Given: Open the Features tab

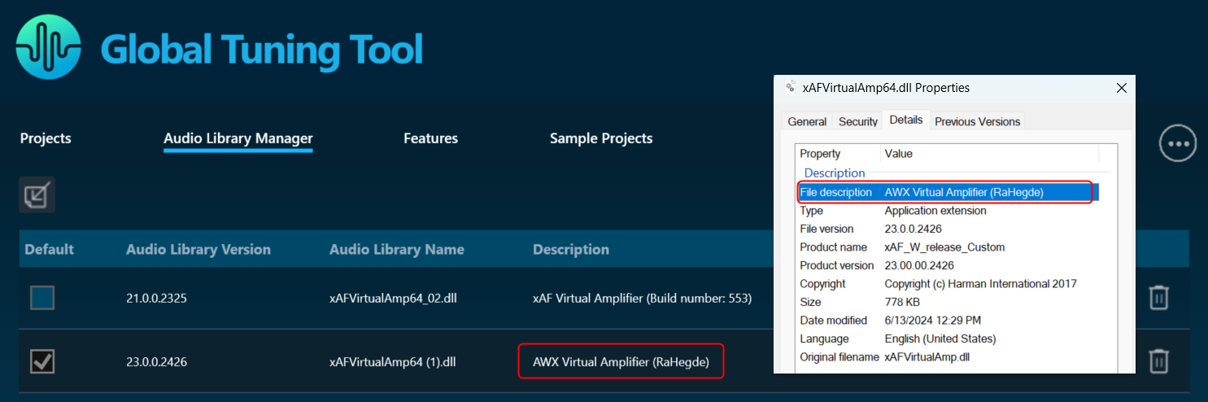Looking at the screenshot, I should [x=430, y=138].
